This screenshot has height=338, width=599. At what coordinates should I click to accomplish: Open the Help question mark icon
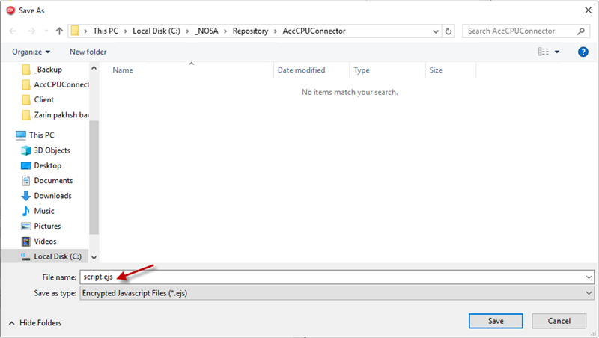click(583, 52)
